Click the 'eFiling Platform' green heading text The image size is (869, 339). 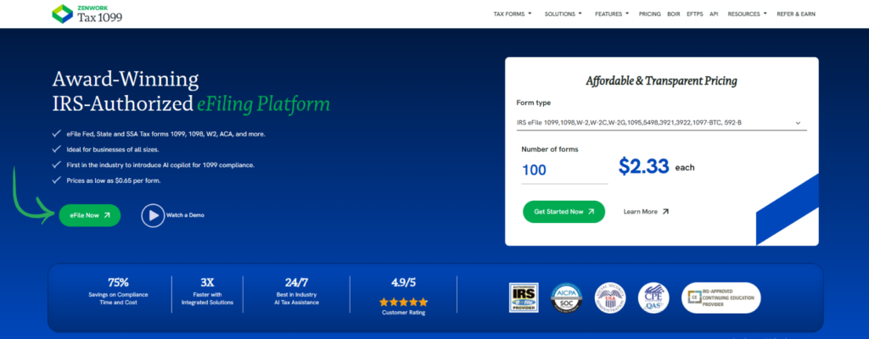point(263,104)
